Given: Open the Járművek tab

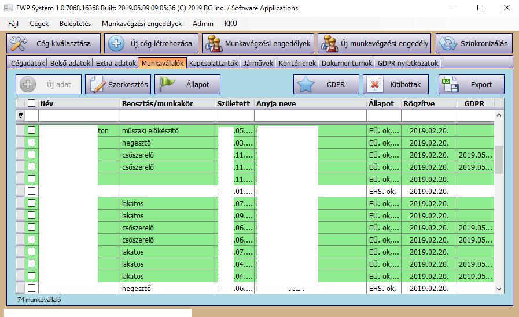Looking at the screenshot, I should [x=259, y=63].
